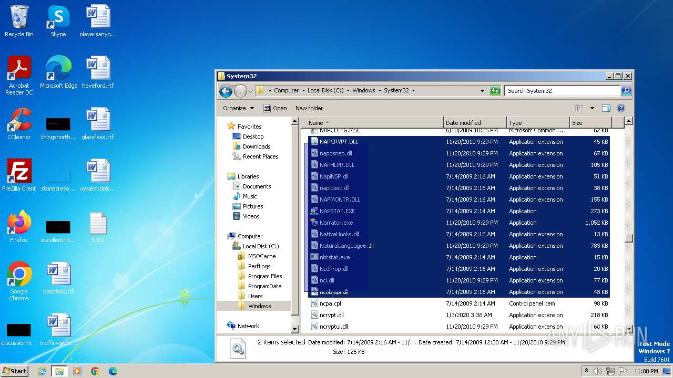Expand the Computer breadcrumb arrow

click(303, 90)
